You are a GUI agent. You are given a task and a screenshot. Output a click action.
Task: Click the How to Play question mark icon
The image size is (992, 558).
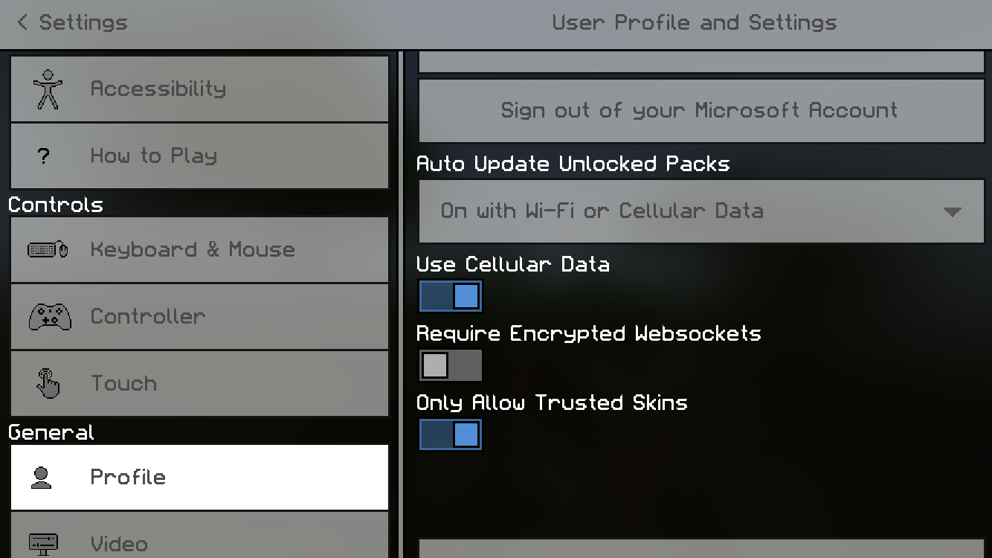coord(43,156)
